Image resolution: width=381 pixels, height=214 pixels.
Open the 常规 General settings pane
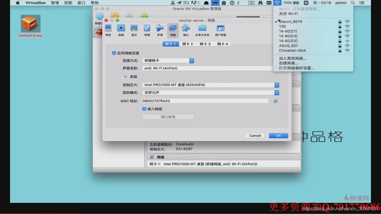(x=108, y=30)
